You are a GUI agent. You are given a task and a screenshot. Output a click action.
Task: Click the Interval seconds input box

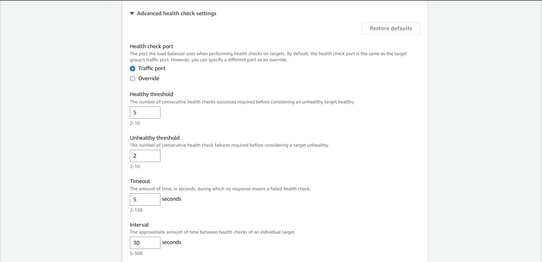(x=145, y=243)
